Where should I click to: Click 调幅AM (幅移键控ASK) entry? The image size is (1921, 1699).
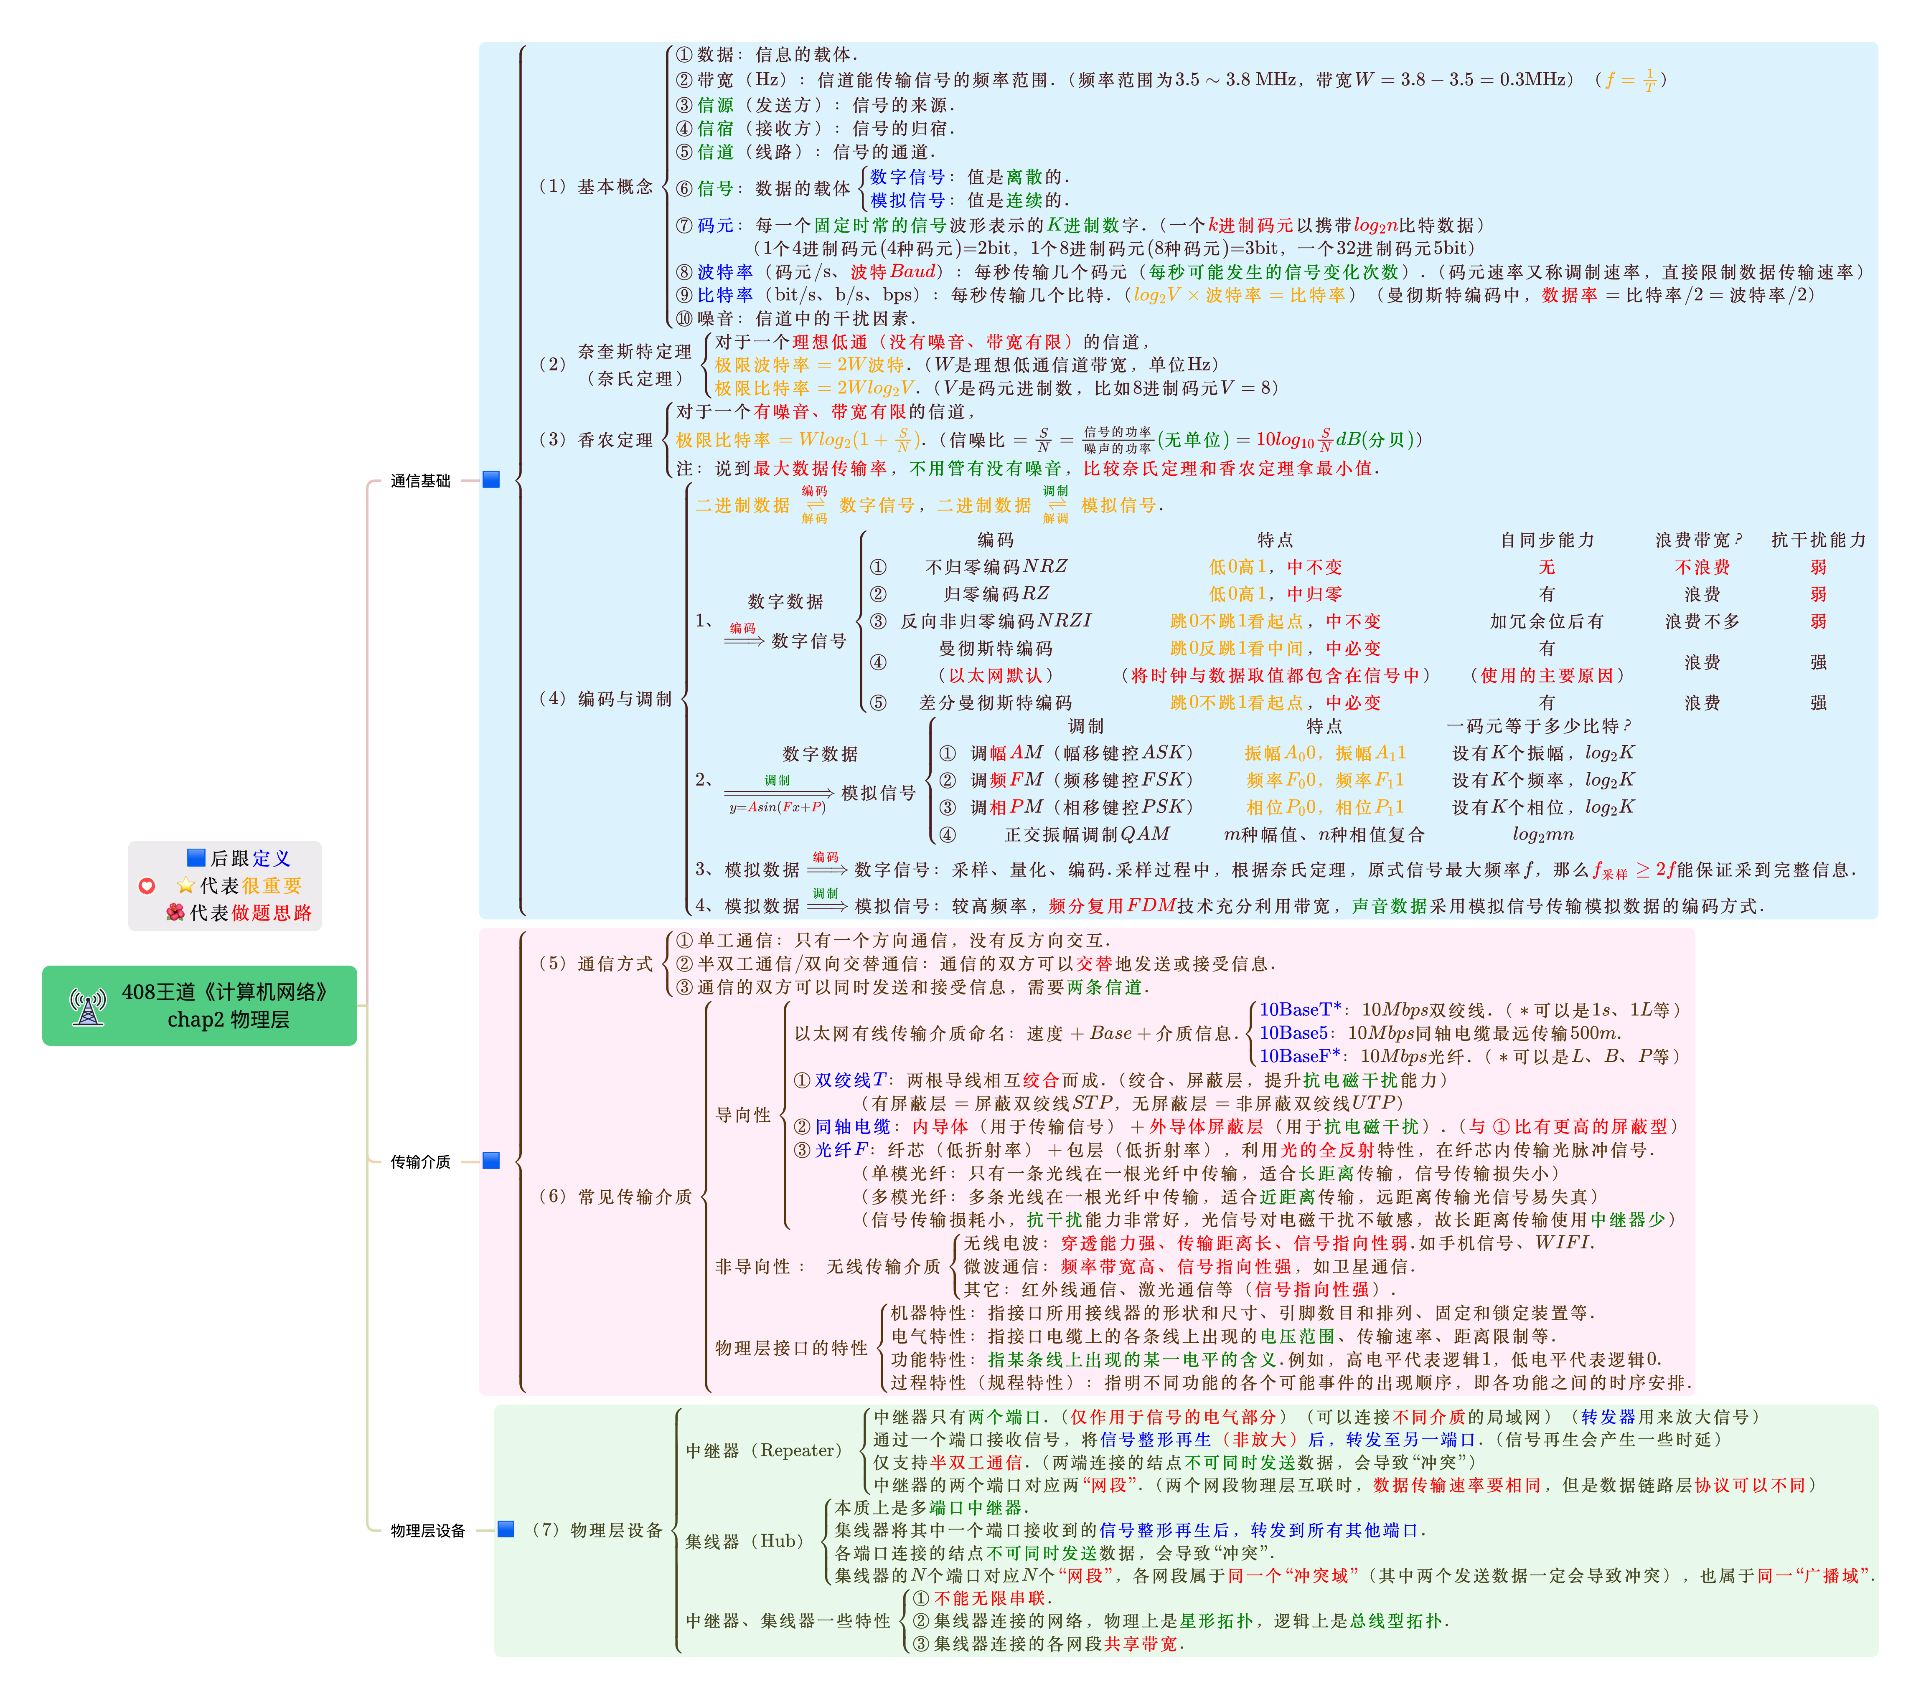[x=1082, y=753]
